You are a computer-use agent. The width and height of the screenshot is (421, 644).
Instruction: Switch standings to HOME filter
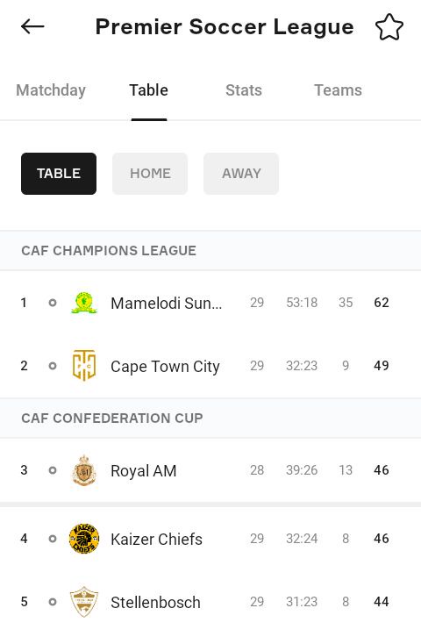tap(150, 174)
